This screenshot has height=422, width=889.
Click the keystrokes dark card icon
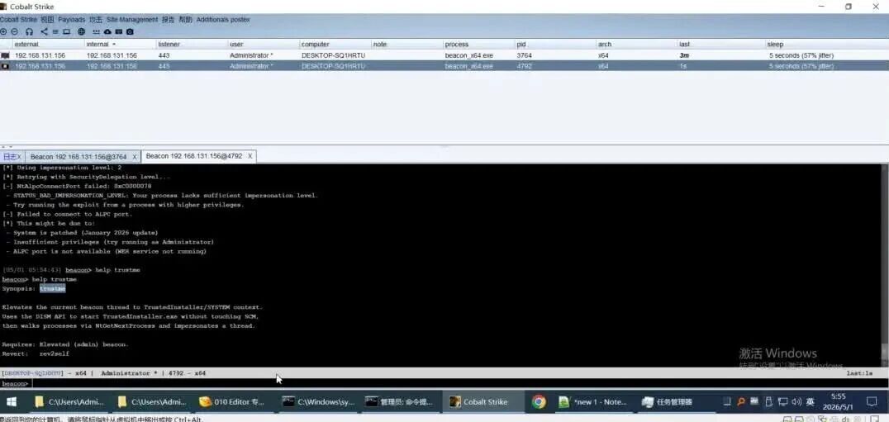pos(118,31)
